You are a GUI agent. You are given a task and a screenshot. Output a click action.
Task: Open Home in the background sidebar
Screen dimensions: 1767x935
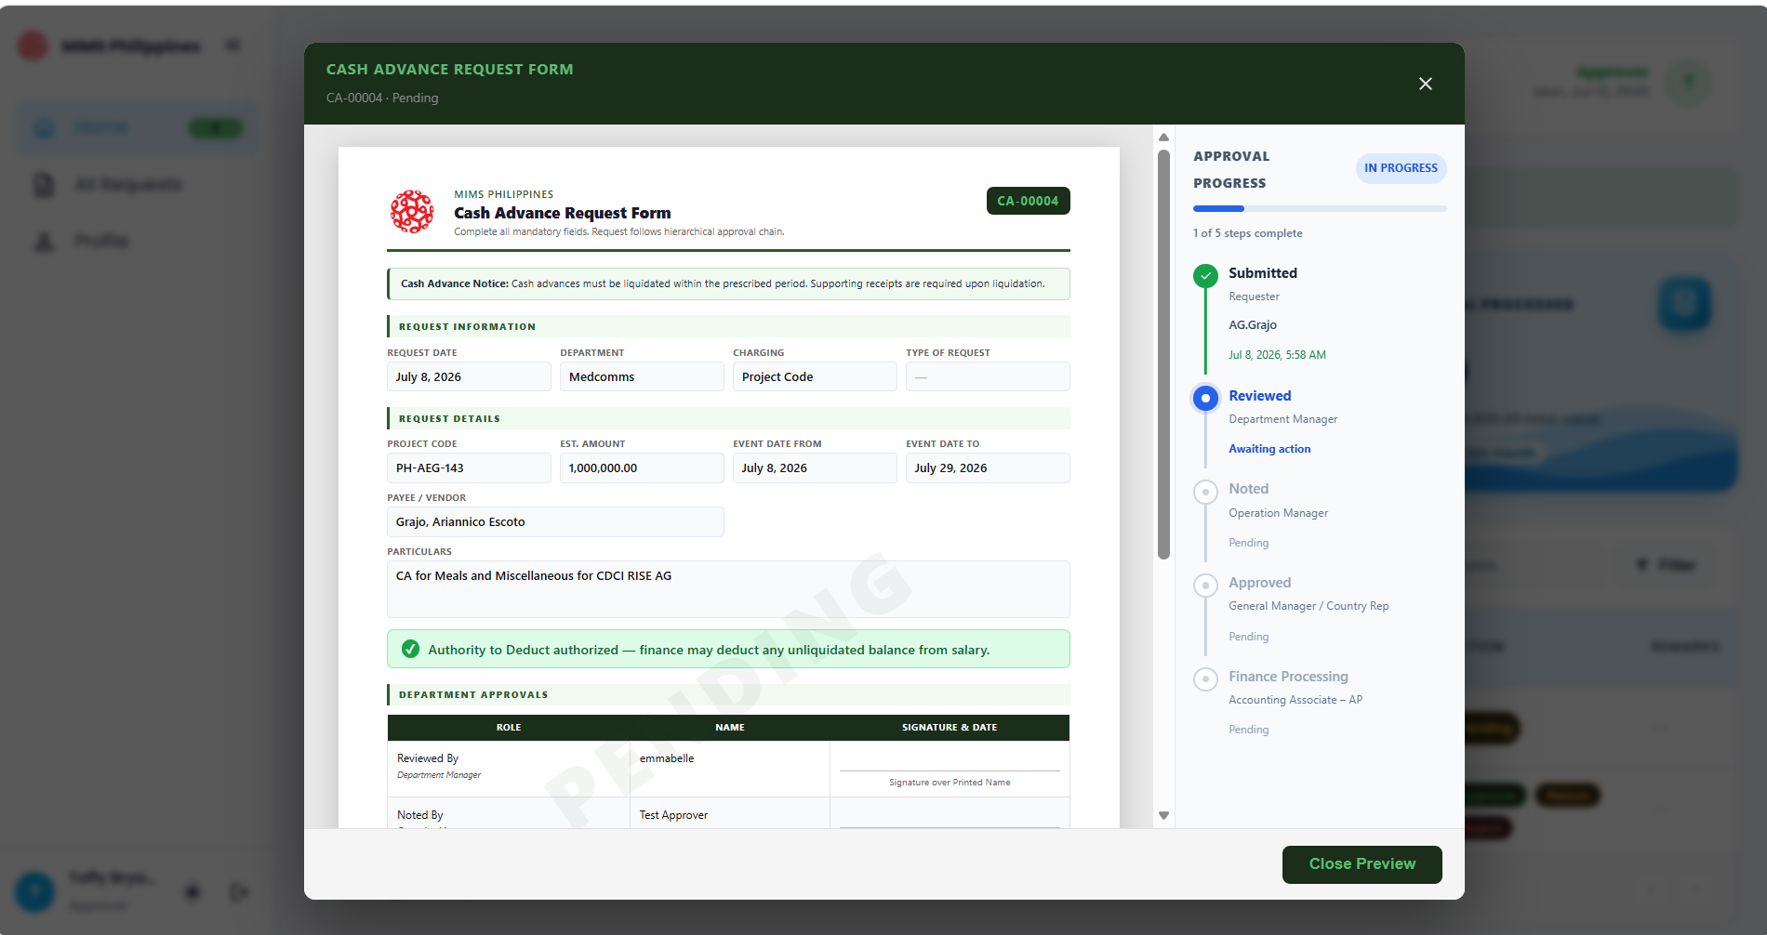(136, 127)
